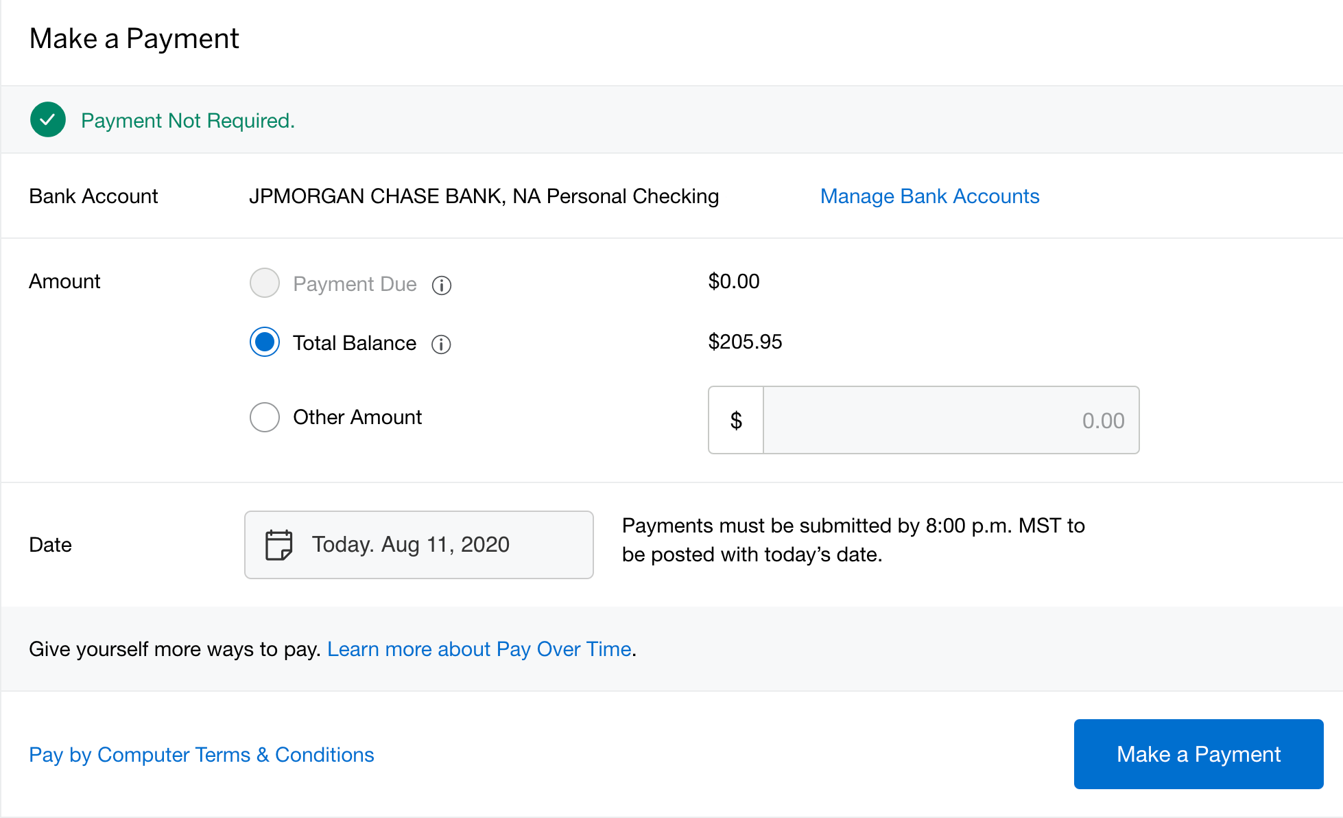Select the Total Balance radio button
The width and height of the screenshot is (1343, 818).
pyautogui.click(x=265, y=342)
